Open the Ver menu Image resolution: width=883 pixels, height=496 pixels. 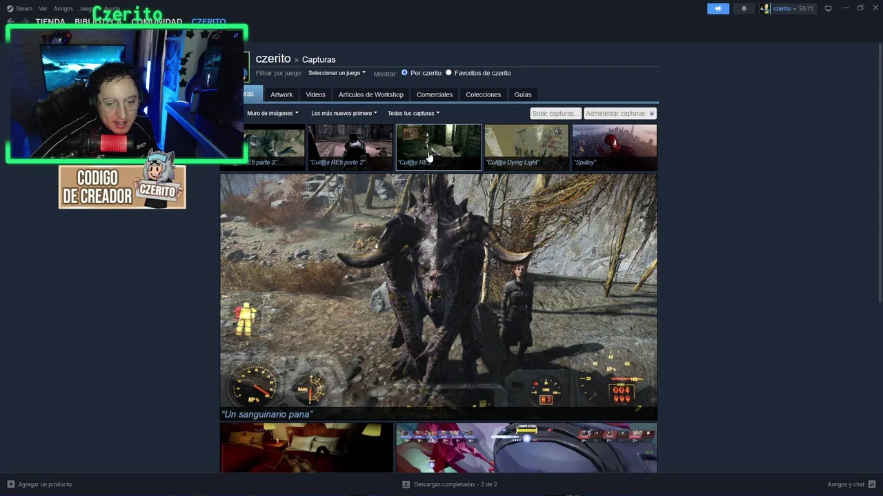click(43, 8)
